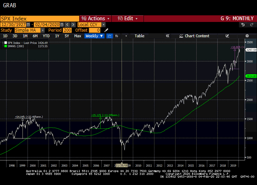
Task: Click the +54.04% annotation label
Action: [x=29, y=117]
